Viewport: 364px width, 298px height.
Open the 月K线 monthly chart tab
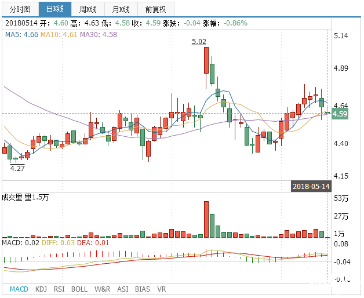(121, 9)
